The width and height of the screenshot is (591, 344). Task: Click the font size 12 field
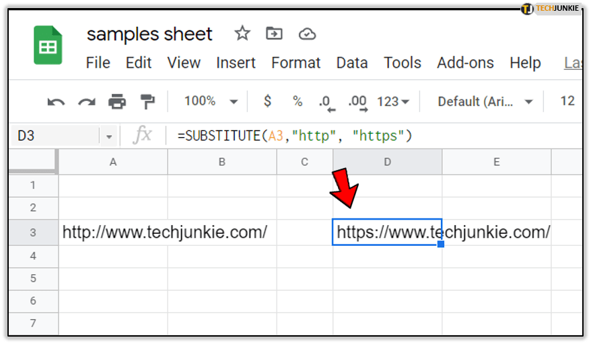click(567, 101)
